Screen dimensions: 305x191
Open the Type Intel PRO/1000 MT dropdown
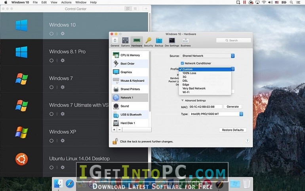[216, 114]
